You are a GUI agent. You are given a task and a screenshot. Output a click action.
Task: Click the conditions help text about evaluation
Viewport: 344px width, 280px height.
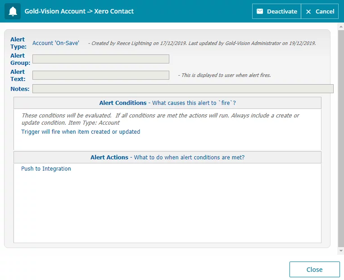[x=160, y=119]
